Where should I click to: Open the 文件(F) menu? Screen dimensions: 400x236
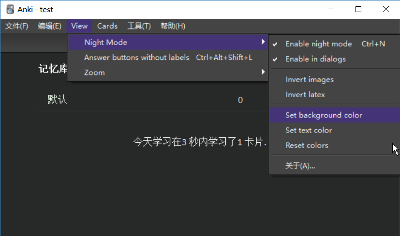(x=16, y=26)
